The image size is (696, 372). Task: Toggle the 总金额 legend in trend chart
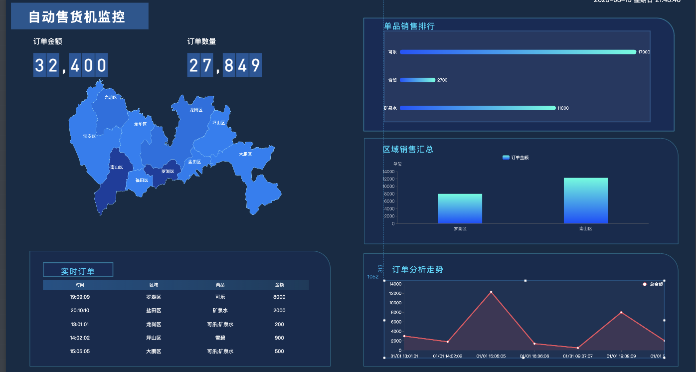tap(653, 284)
